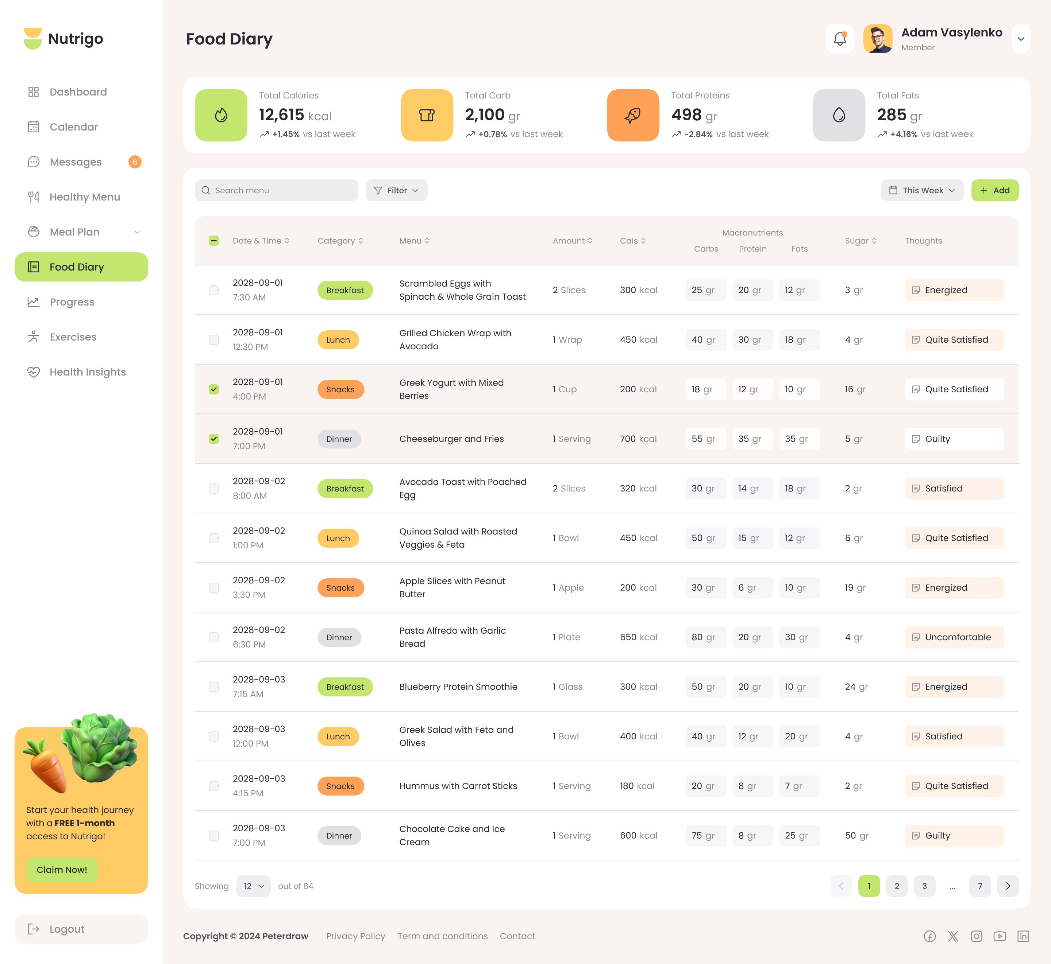The width and height of the screenshot is (1051, 964).
Task: Open the rows-per-page 12 dropdown
Action: pos(253,885)
